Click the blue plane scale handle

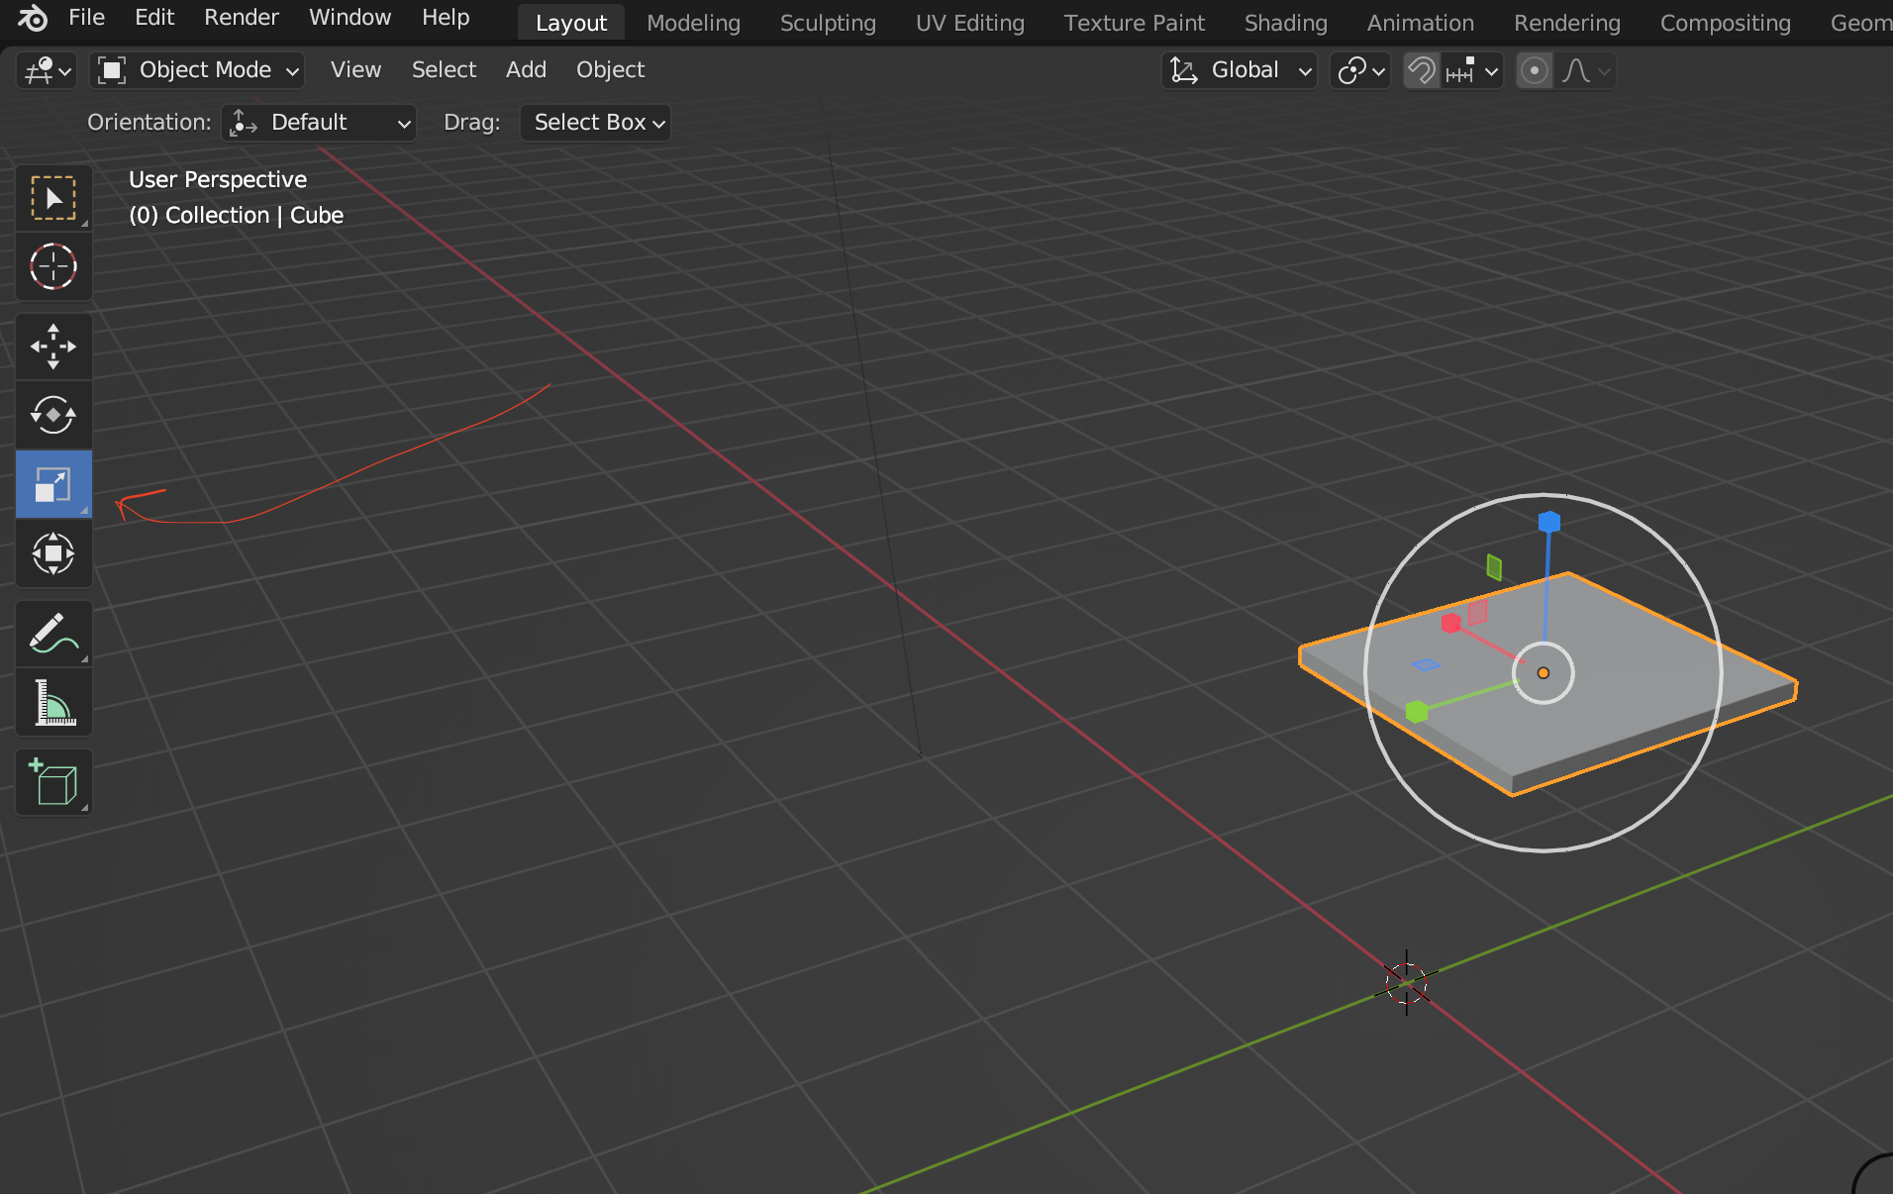[1426, 664]
